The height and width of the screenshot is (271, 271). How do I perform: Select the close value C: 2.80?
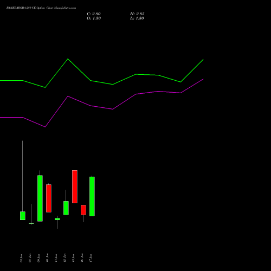pyautogui.click(x=94, y=14)
